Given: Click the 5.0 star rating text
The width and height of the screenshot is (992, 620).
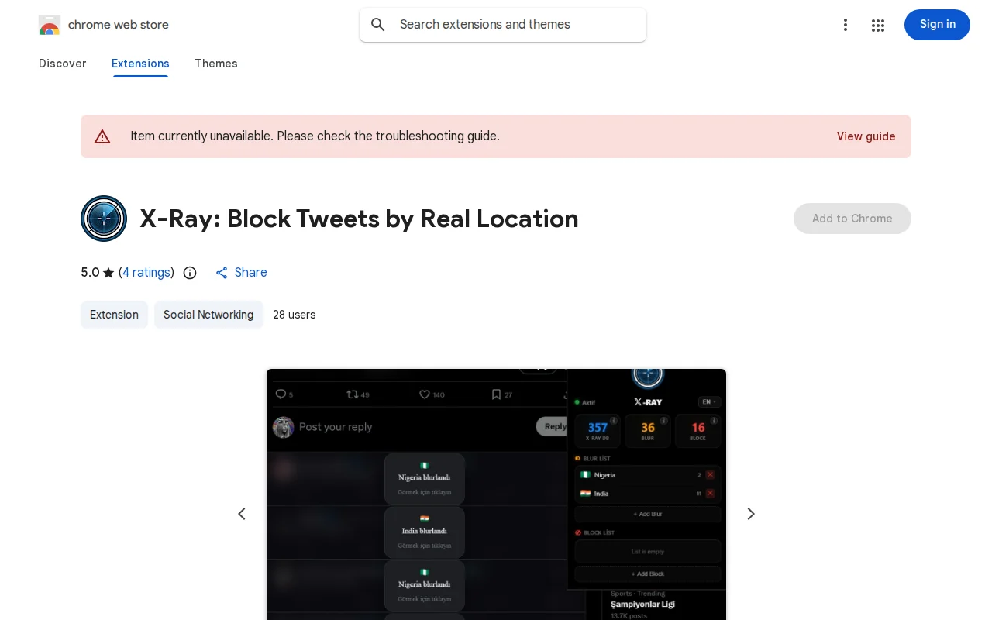Looking at the screenshot, I should (98, 273).
